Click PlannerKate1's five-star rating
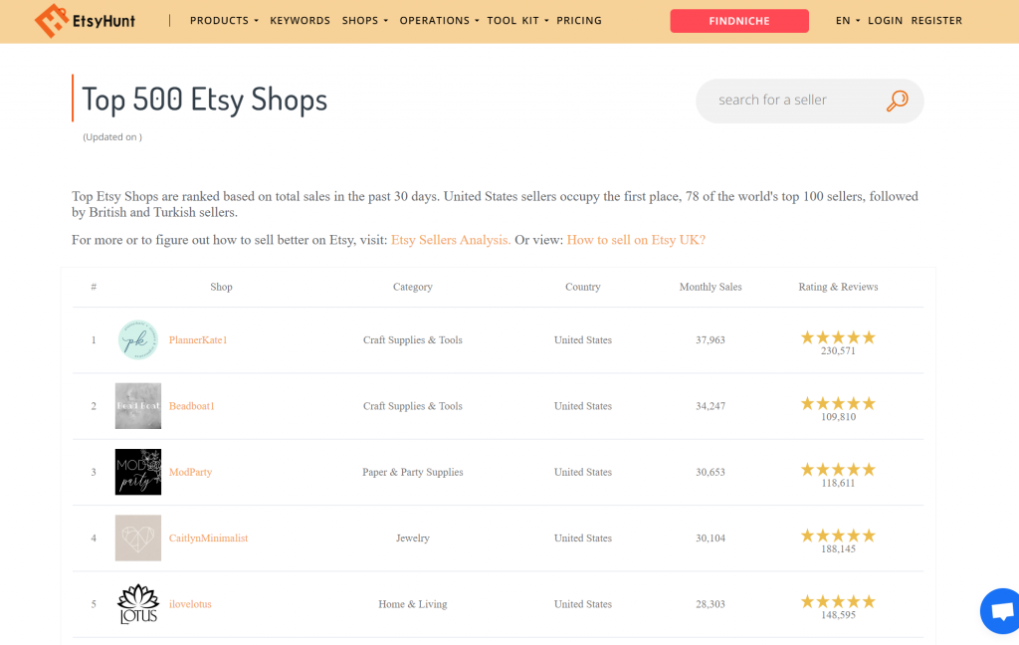 (837, 336)
